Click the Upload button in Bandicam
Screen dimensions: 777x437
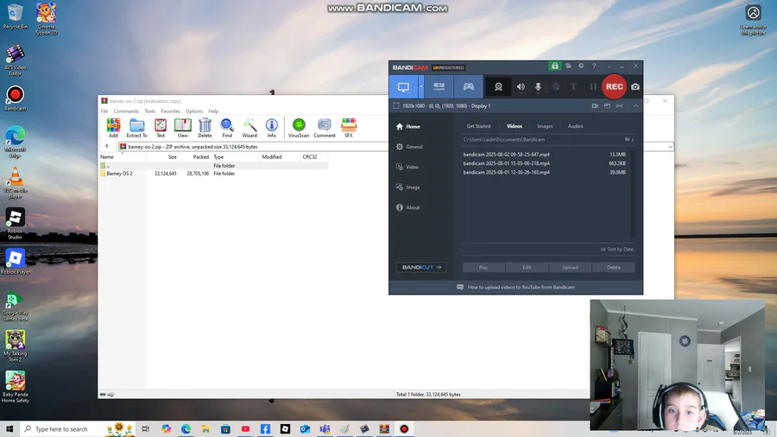click(x=570, y=267)
